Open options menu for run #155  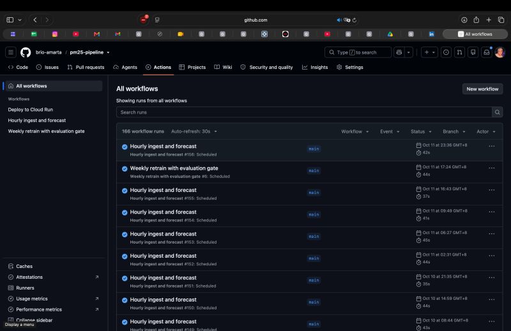coord(491,190)
